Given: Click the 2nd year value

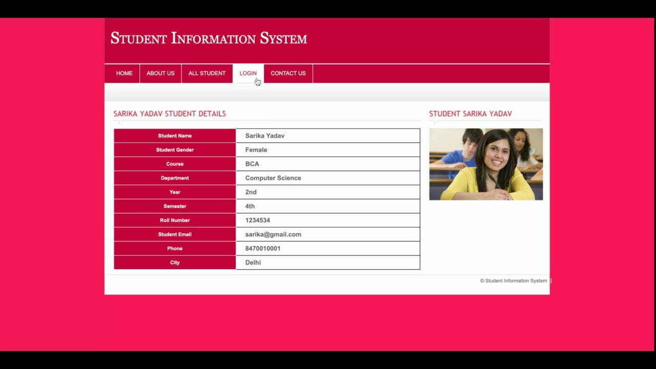Looking at the screenshot, I should [251, 192].
